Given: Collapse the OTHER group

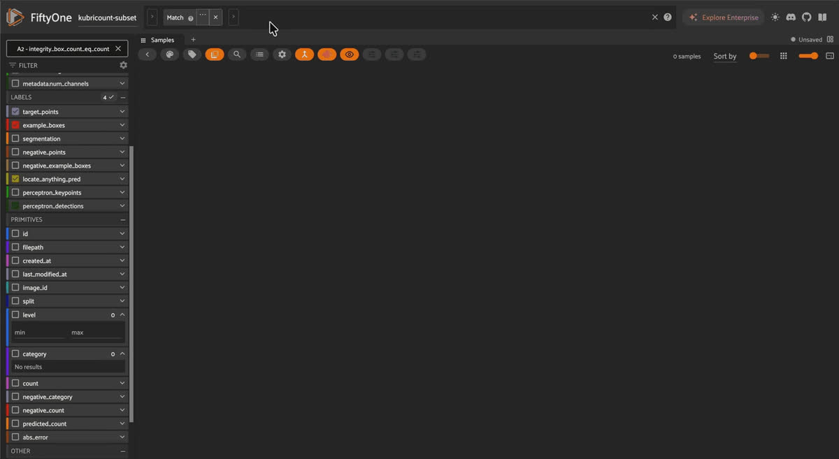Looking at the screenshot, I should [123, 451].
